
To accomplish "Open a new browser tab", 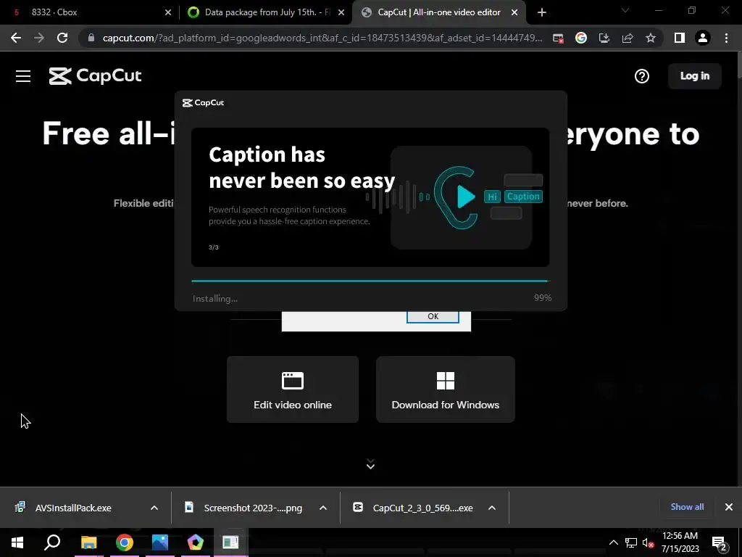I will pyautogui.click(x=542, y=12).
